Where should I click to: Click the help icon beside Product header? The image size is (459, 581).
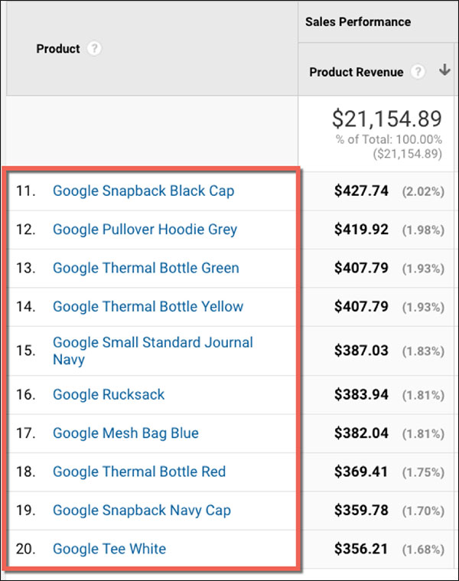tap(94, 49)
